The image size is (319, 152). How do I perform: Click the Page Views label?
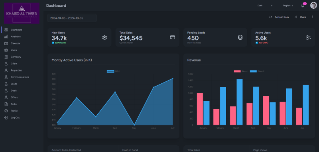click(x=260, y=150)
